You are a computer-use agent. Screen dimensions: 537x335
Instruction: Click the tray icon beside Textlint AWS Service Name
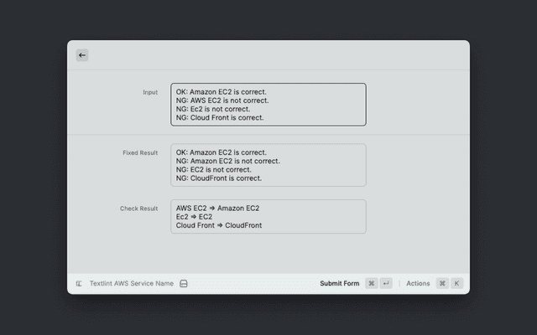(x=184, y=284)
